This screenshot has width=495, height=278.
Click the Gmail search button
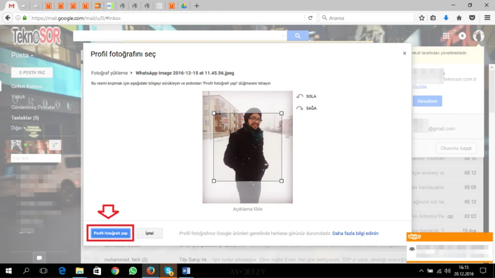[x=298, y=36]
